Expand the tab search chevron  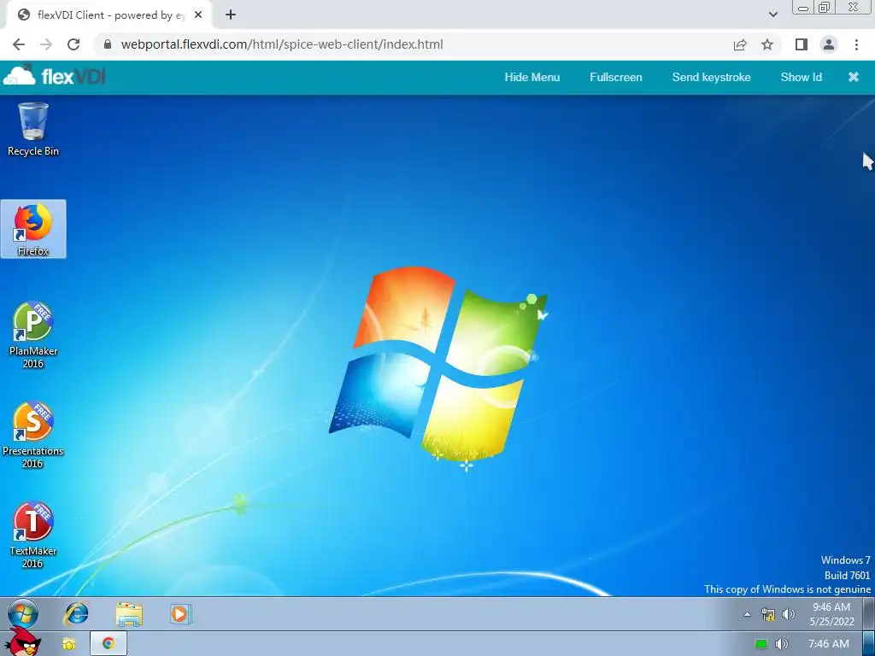point(772,15)
